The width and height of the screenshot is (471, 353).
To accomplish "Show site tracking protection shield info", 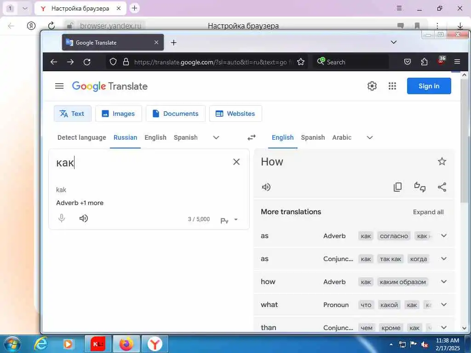I will 113,62.
